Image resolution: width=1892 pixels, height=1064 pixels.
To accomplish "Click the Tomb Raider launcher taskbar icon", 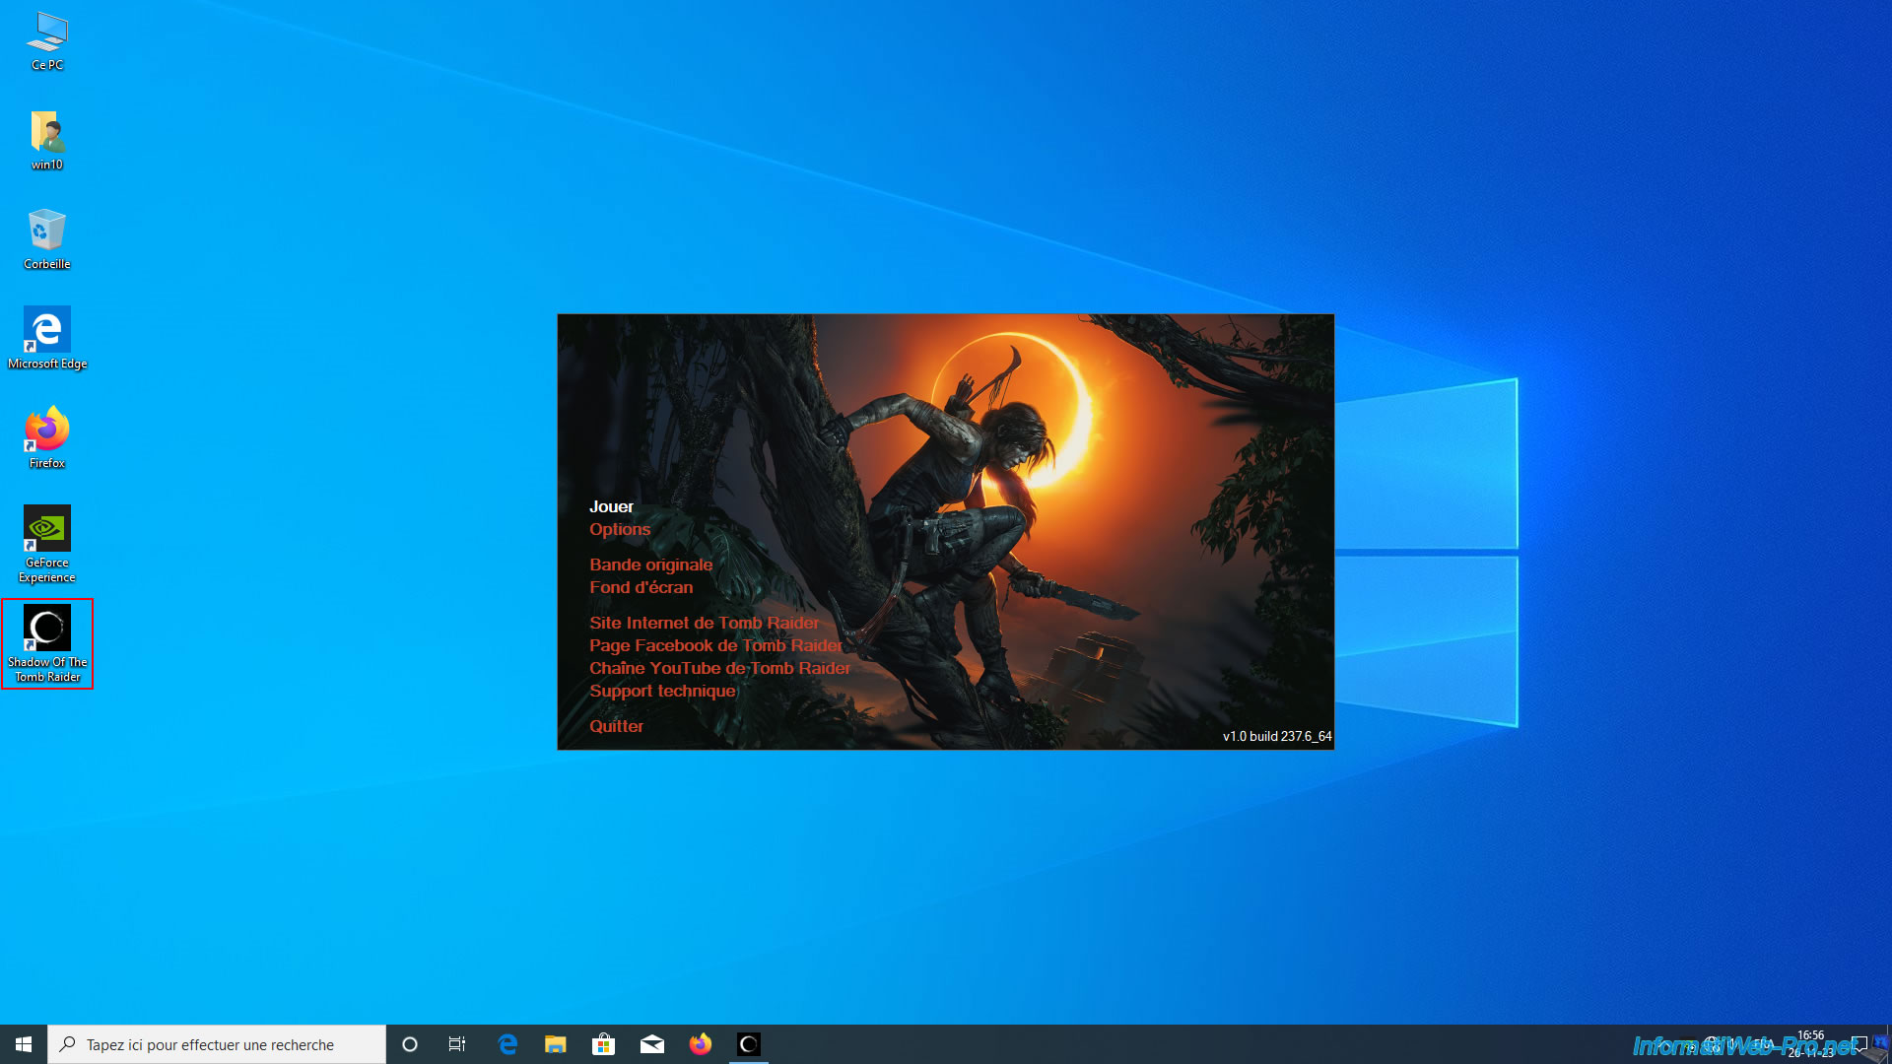I will click(x=749, y=1044).
